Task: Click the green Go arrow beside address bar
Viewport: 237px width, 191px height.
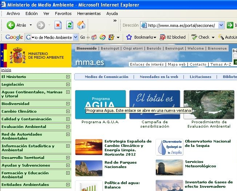Action: 230,25
